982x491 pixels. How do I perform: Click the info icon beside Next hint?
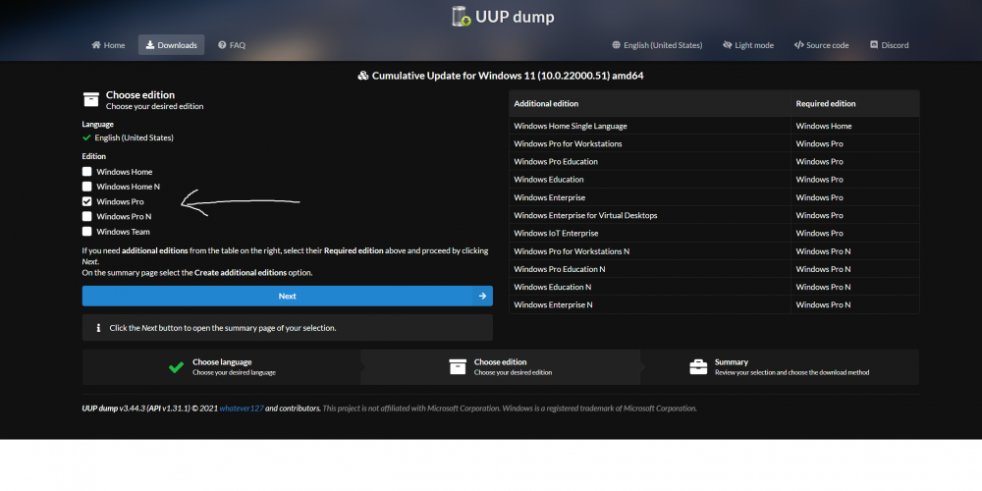(98, 328)
